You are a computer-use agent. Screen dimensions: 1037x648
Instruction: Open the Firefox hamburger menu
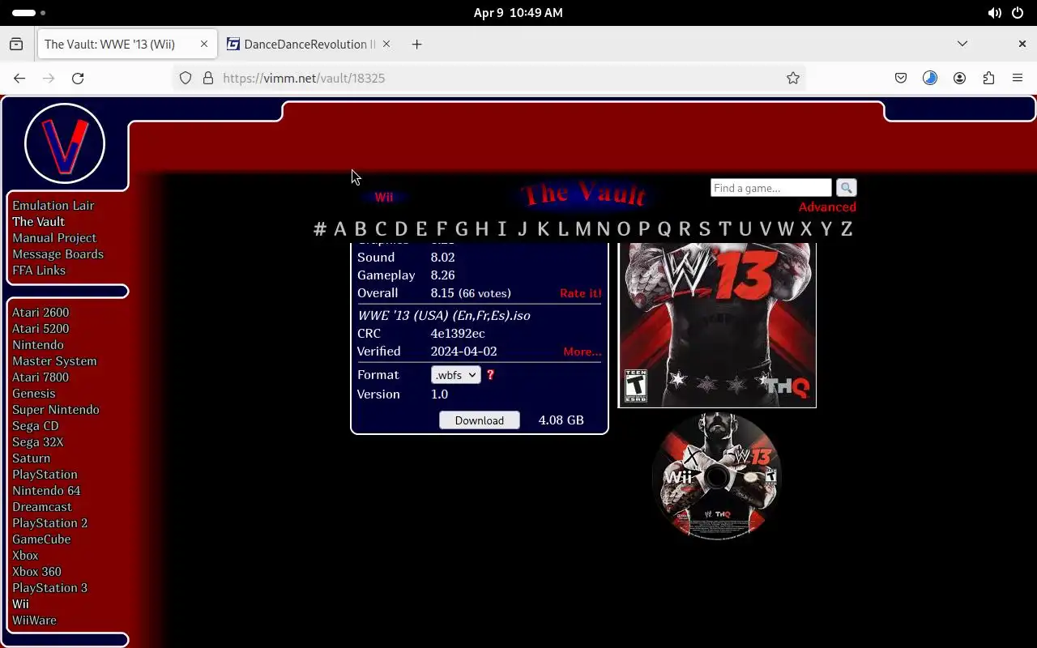click(1018, 78)
